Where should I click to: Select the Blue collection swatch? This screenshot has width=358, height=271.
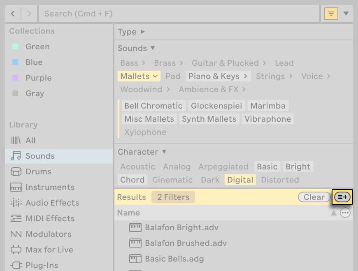tap(15, 62)
